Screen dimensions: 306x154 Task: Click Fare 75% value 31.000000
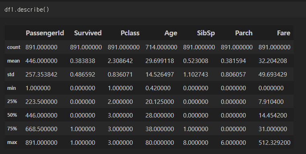(273, 129)
